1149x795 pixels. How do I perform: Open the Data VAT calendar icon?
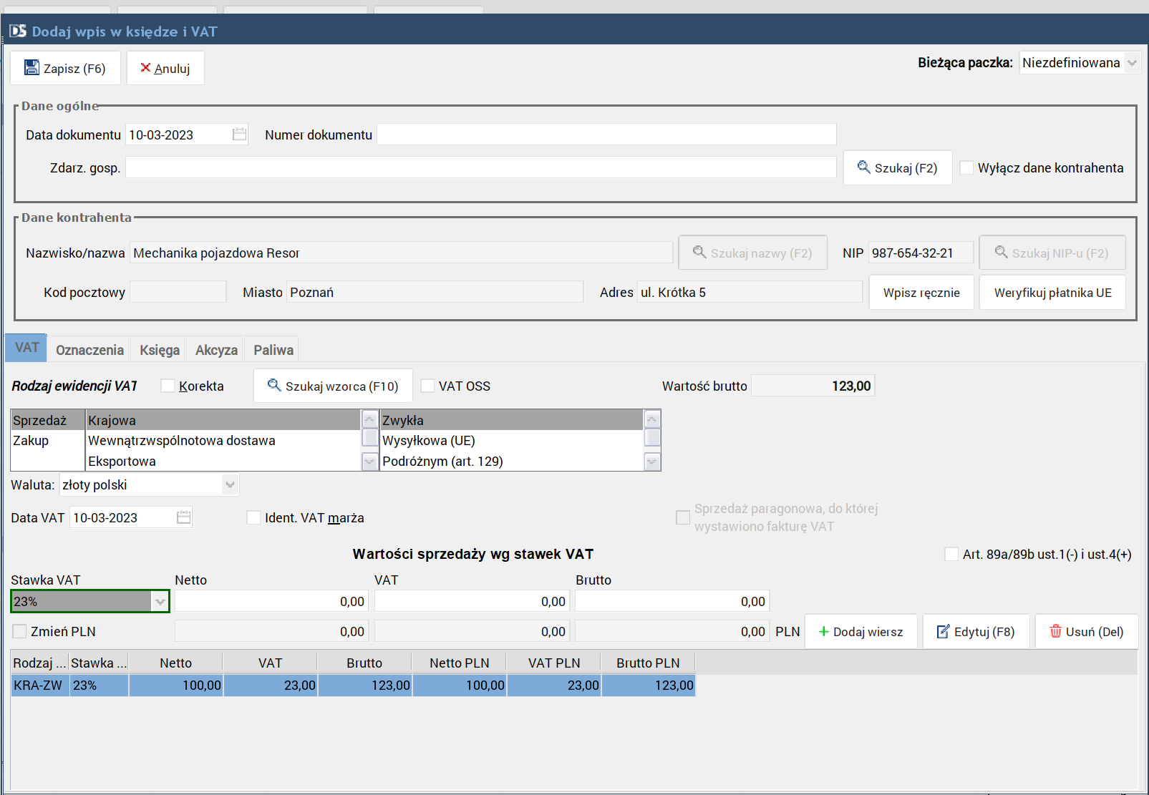click(183, 517)
